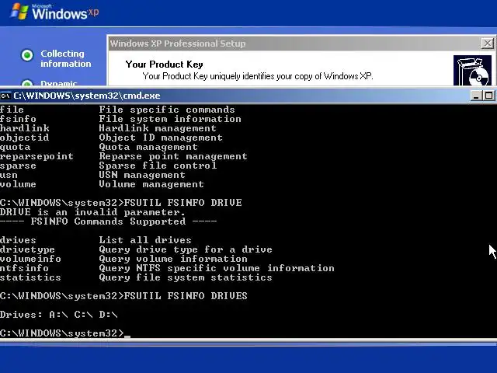Click the "volumeinfo" subcommand entry

pyautogui.click(x=30, y=259)
